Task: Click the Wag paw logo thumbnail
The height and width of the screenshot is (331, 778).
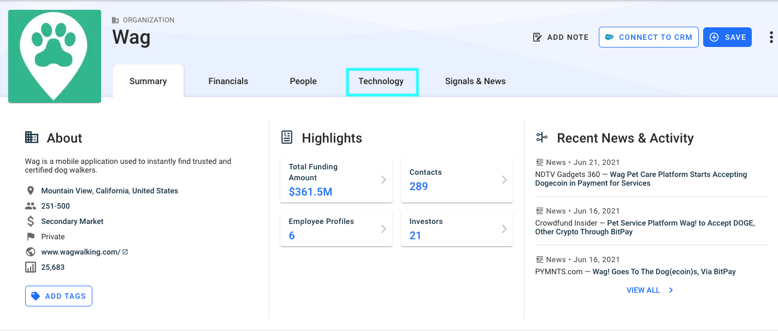Action: coord(55,56)
